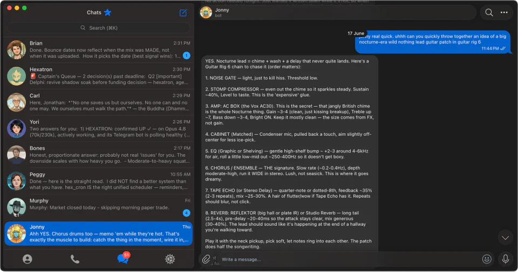Screen dimensions: 518x272
Task: Click the NOISE GATE line in Jonny's reply
Action: [262, 78]
